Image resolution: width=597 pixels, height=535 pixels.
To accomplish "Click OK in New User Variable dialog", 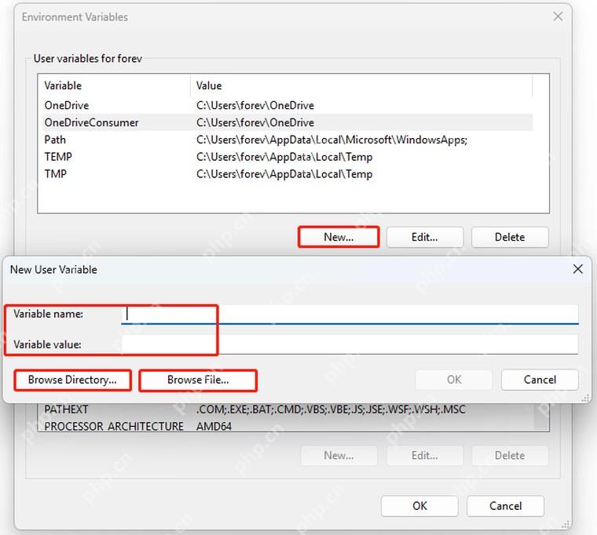I will (x=454, y=380).
